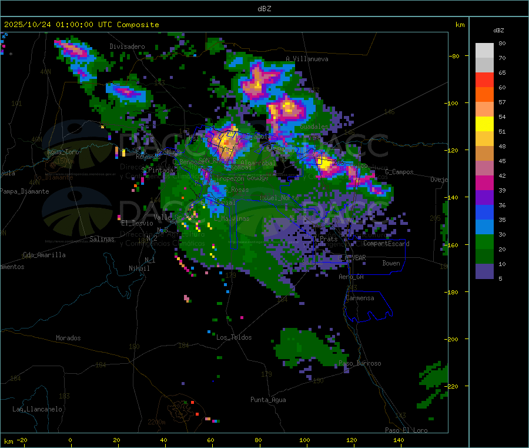This screenshot has width=529, height=448.
Task: Click the 'km' label above vertical axis
Action: click(x=460, y=25)
